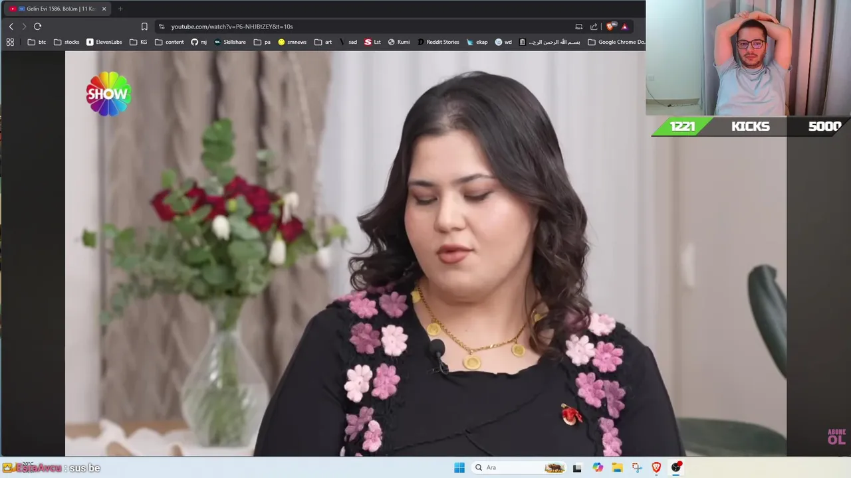Open the ekap bookmark
The height and width of the screenshot is (478, 851).
click(477, 42)
